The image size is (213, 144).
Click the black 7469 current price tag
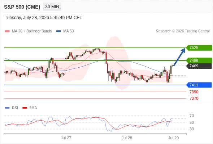coord(199,66)
